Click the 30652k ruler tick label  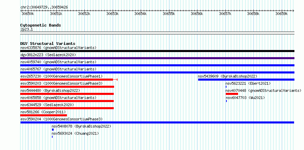pyautogui.click(x=84, y=14)
